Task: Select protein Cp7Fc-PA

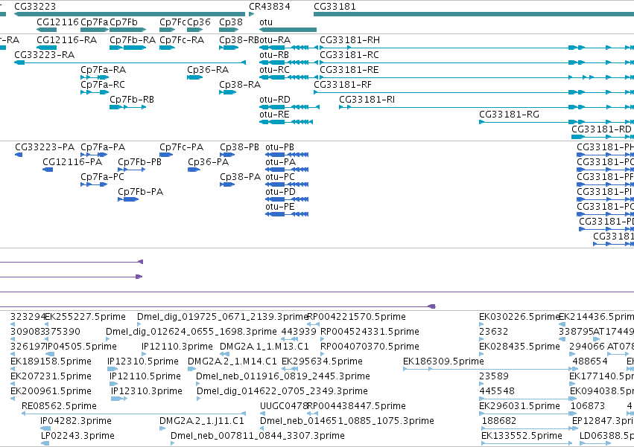Action: click(167, 155)
